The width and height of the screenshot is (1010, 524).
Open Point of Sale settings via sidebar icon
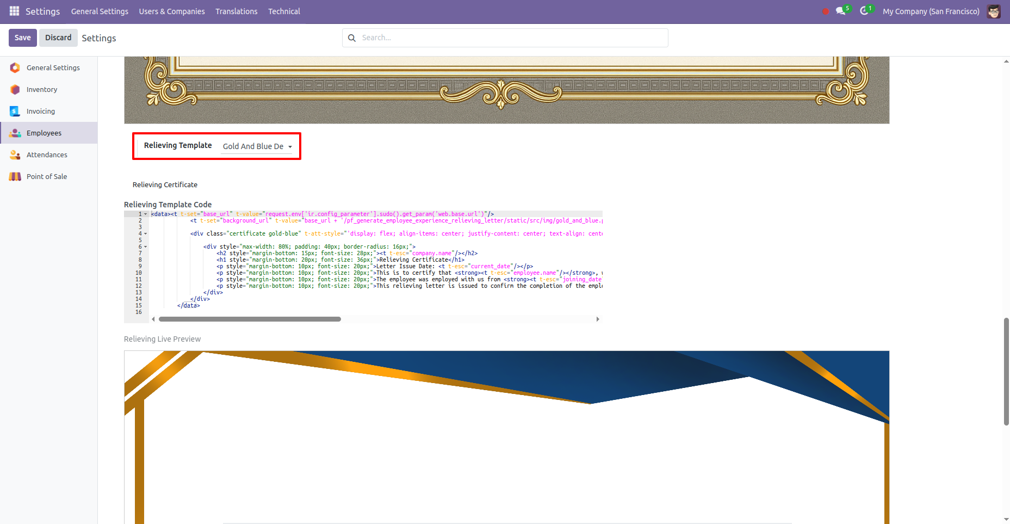click(x=15, y=176)
